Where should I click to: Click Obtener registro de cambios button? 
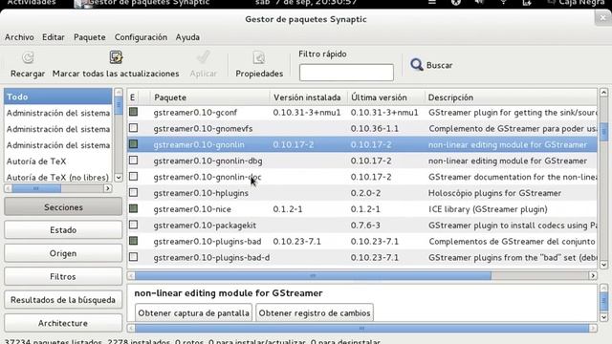[315, 312]
